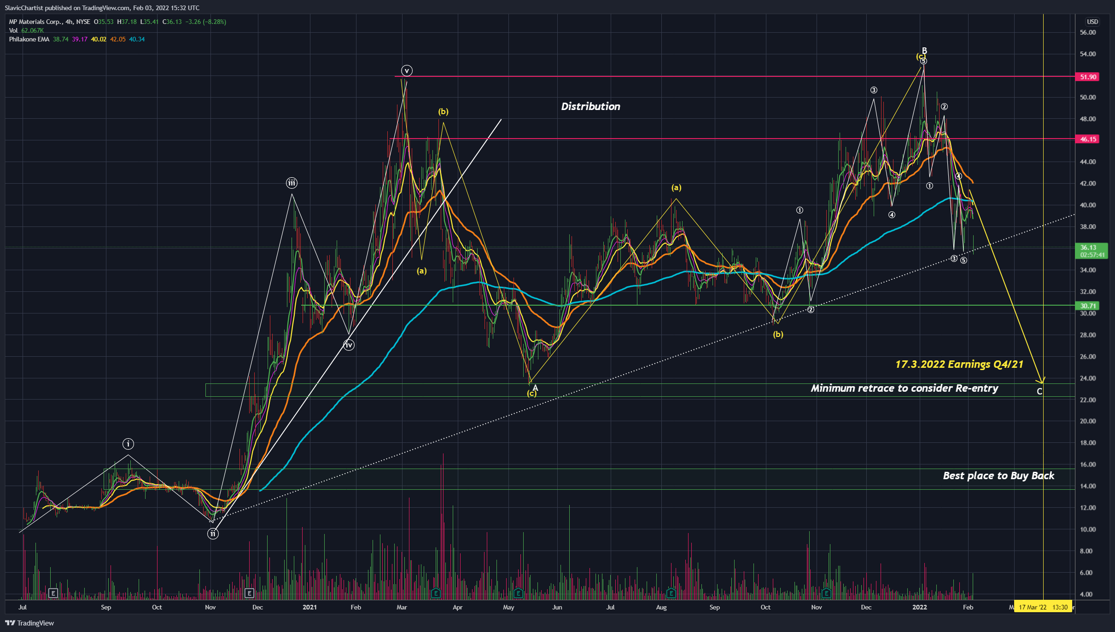Click the gray earnings E marker near July 2020

pyautogui.click(x=53, y=593)
